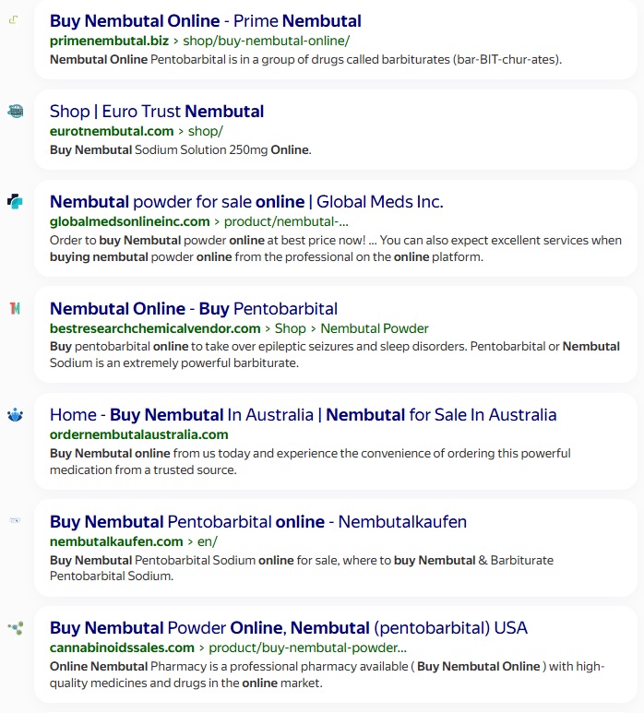Click the snippet mentioning 'trusted source'
The height and width of the screenshot is (713, 644).
[310, 461]
